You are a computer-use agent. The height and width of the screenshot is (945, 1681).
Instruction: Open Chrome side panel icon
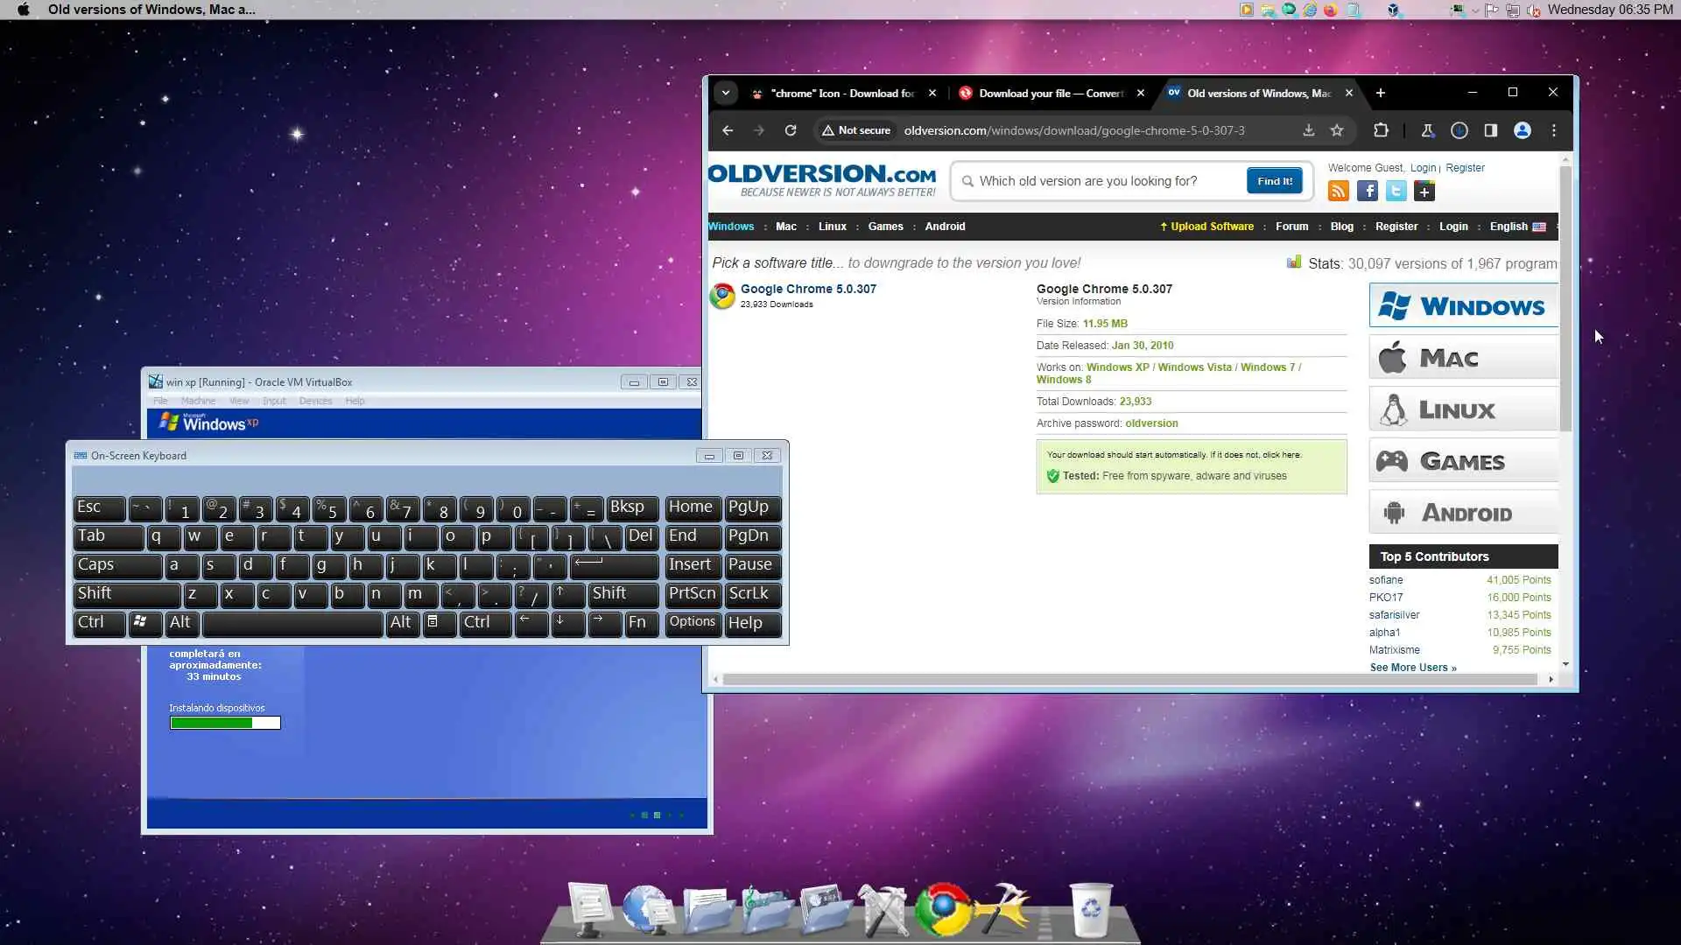tap(1490, 130)
